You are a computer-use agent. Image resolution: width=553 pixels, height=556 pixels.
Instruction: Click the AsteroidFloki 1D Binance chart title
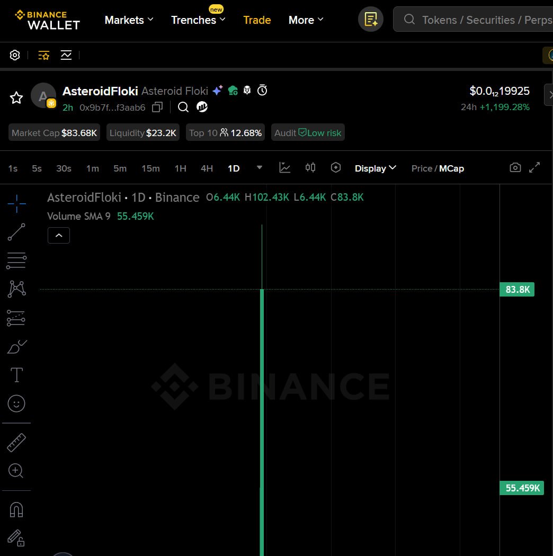pos(123,197)
